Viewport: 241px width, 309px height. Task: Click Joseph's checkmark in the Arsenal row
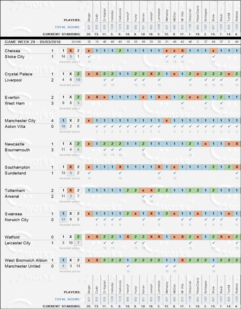(151, 196)
